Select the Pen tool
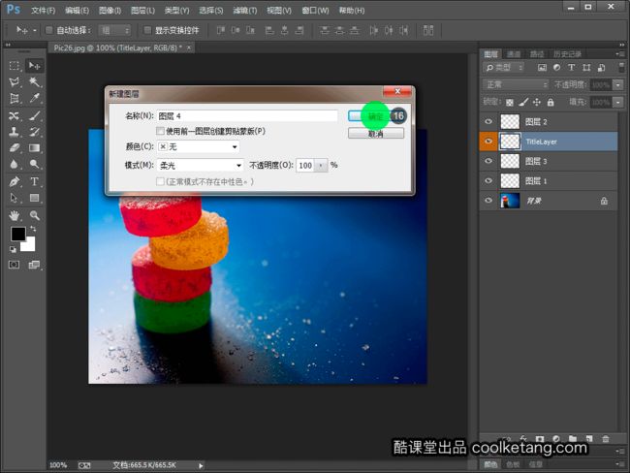The height and width of the screenshot is (473, 630). pos(15,181)
